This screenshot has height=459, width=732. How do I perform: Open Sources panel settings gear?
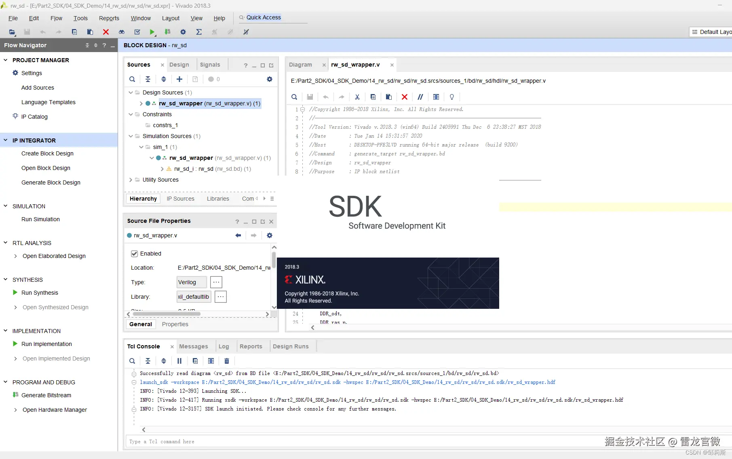click(270, 79)
